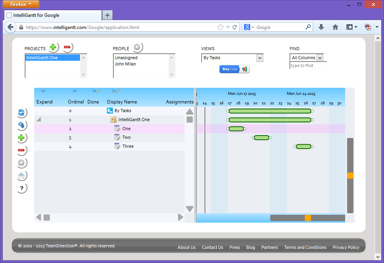Click the task icon beside One

[x=117, y=129]
